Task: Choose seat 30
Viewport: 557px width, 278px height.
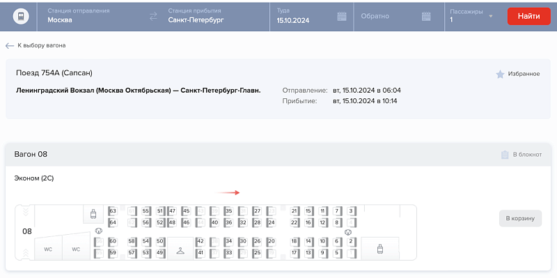Action: point(242,241)
